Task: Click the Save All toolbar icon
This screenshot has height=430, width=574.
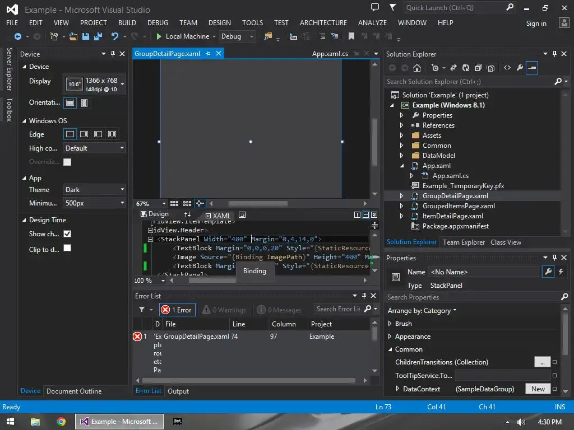Action: pyautogui.click(x=98, y=36)
